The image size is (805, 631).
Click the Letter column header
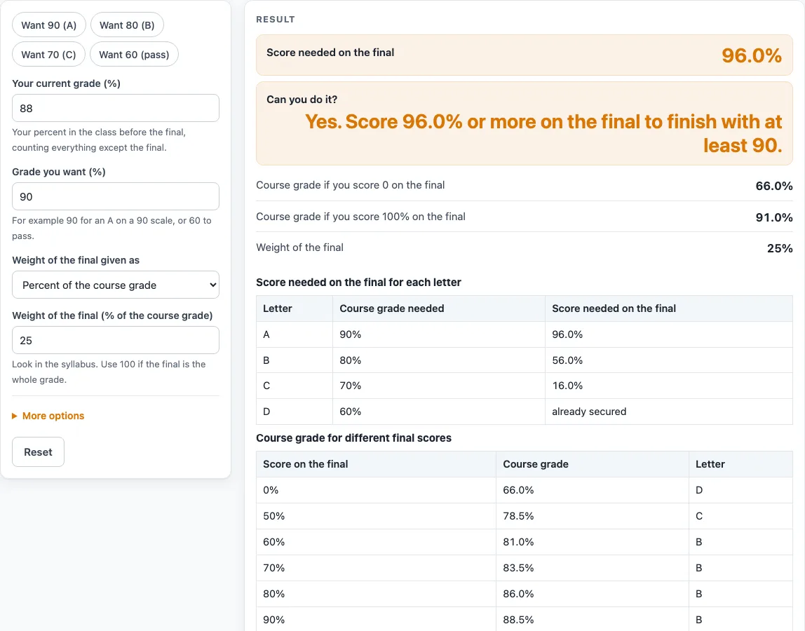pyautogui.click(x=295, y=308)
